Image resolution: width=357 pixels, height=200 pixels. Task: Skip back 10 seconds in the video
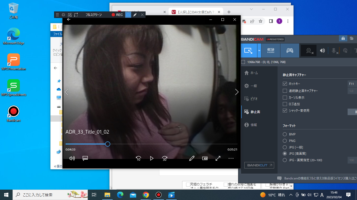[x=139, y=158]
